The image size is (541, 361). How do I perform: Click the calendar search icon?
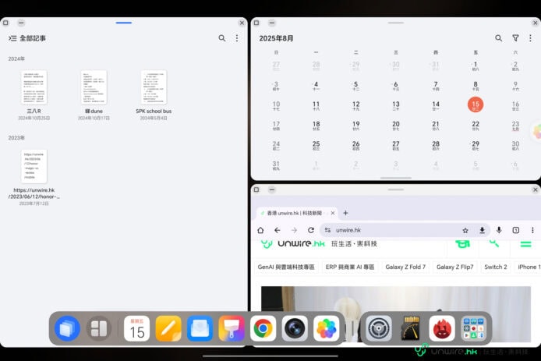(499, 38)
